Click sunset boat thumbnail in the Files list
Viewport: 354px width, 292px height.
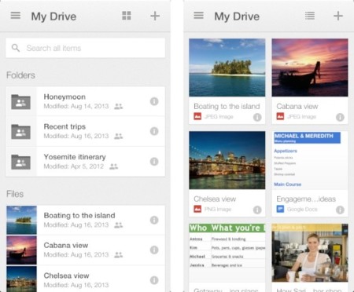(x=21, y=250)
